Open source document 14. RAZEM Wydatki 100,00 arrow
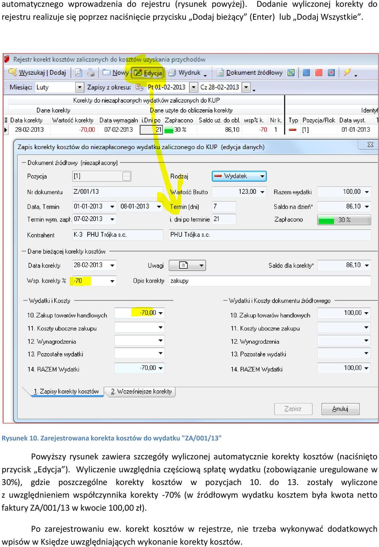Viewport: 379px width, 547px height. (x=367, y=368)
